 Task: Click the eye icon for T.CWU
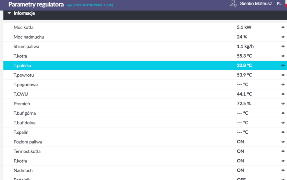tap(283, 94)
